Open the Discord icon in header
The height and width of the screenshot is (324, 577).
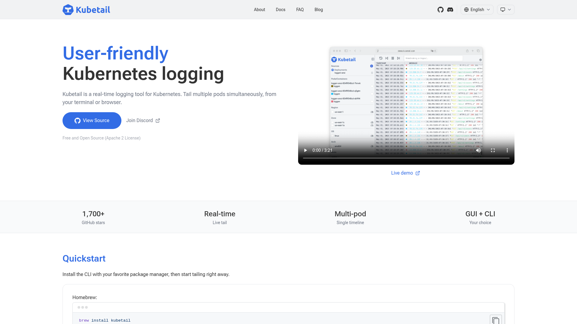coord(450,10)
